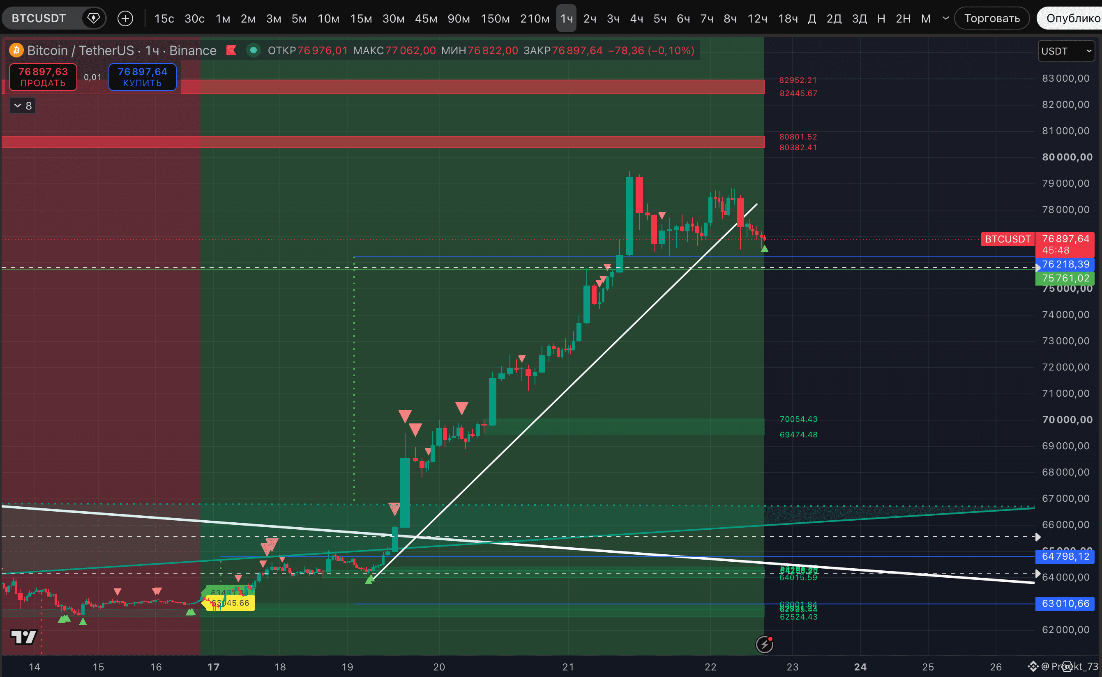
Task: Click the 64 798,12 blue price label
Action: tap(1065, 556)
